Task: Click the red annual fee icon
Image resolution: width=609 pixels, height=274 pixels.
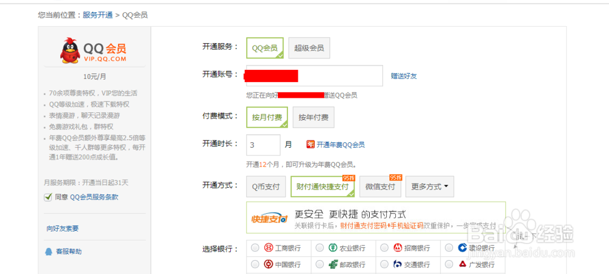Action: pos(311,145)
